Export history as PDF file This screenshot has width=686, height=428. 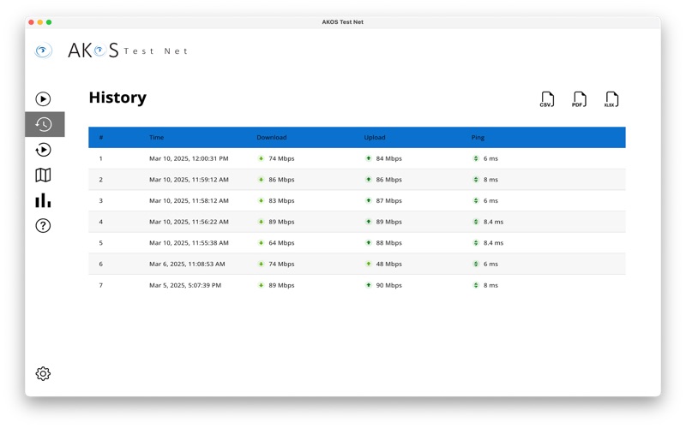[580, 99]
